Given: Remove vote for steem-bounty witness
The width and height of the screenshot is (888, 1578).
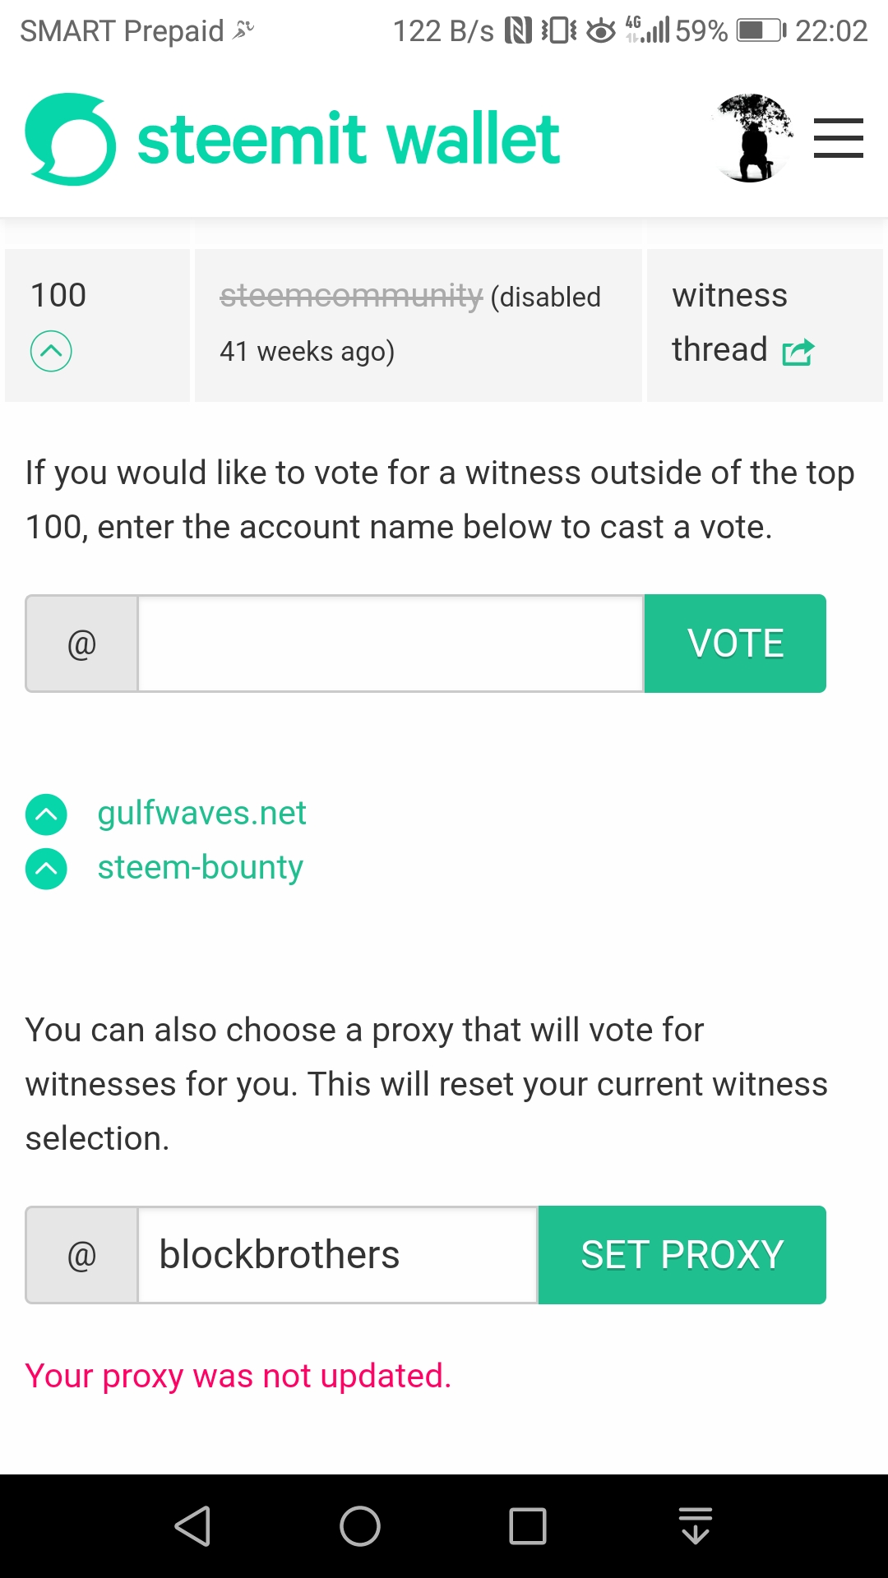Looking at the screenshot, I should tap(47, 869).
